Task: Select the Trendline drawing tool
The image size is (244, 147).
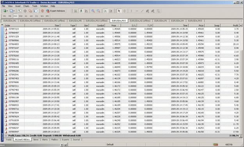Action: click(x=142, y=11)
